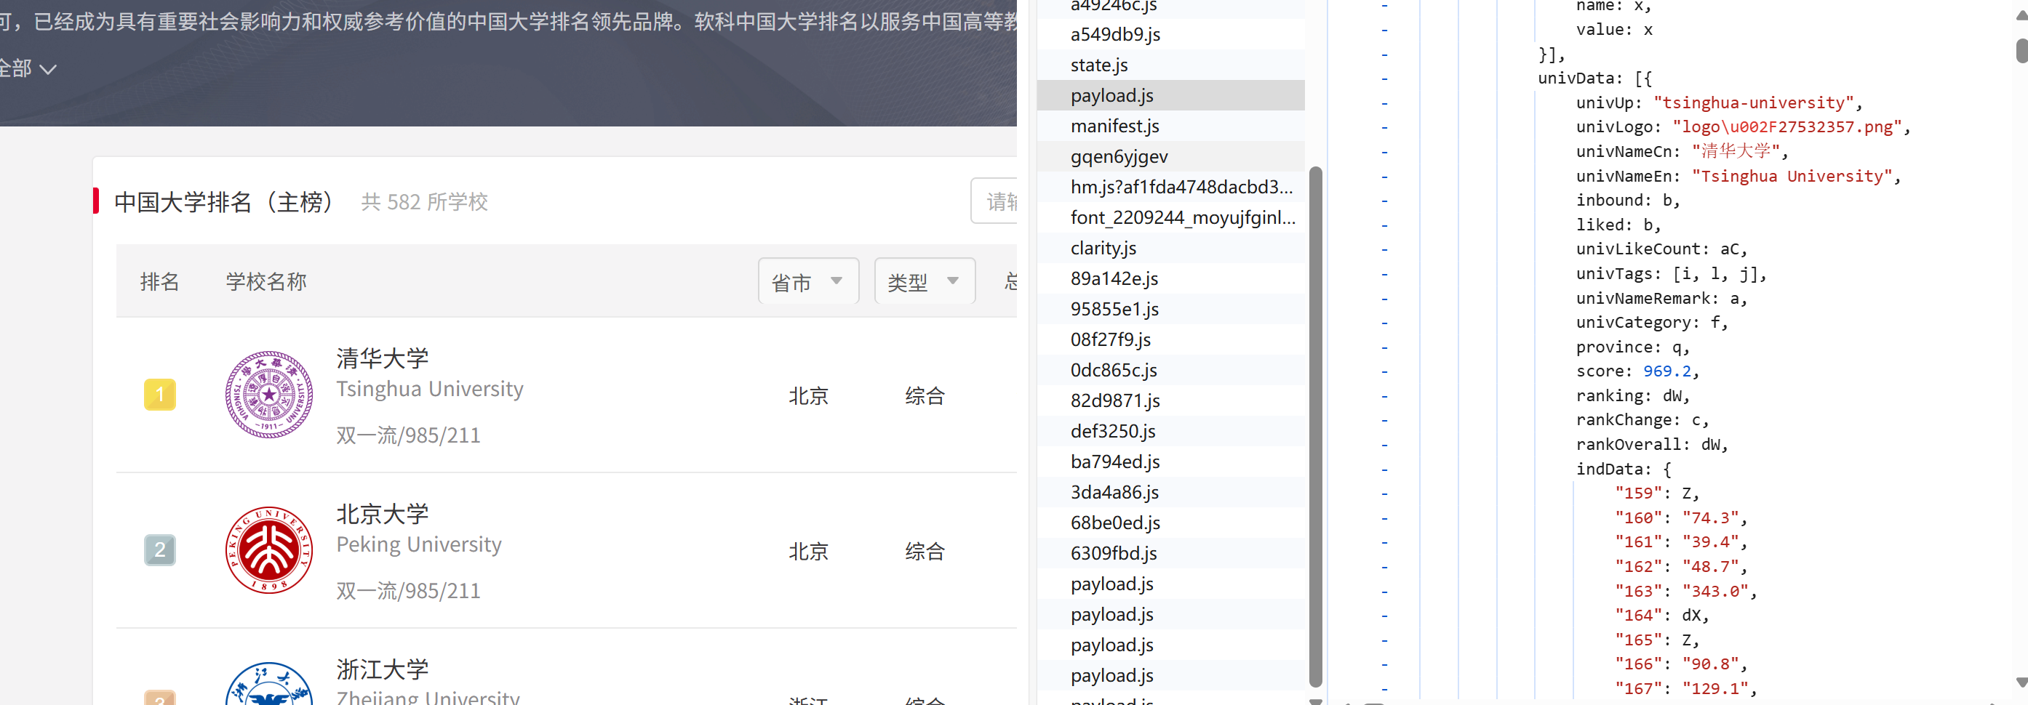Click the 共 582 所学校 count text

[424, 201]
